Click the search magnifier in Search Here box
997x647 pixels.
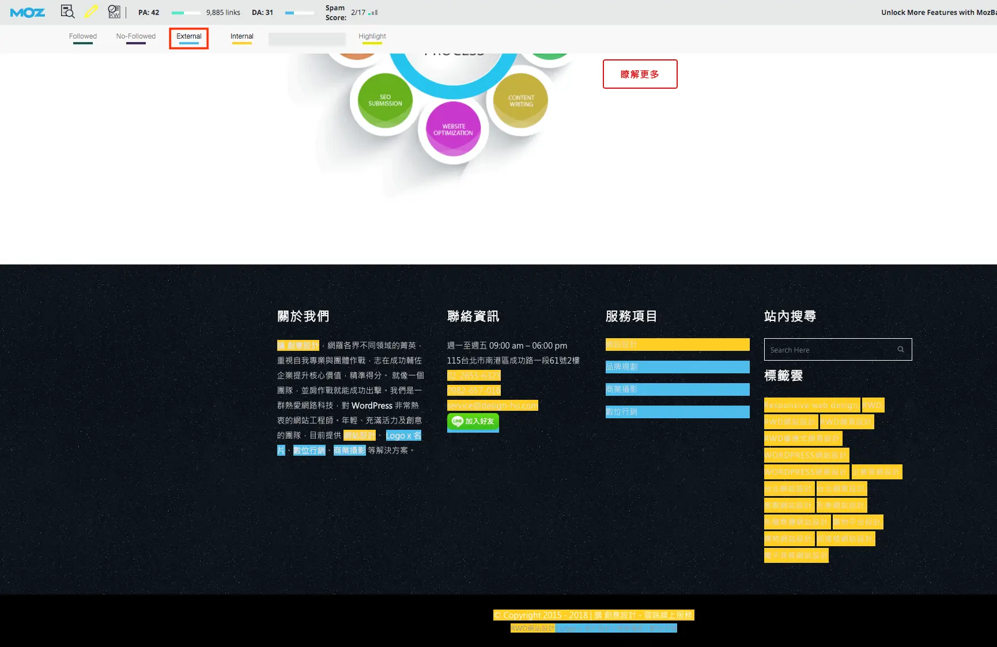(x=901, y=349)
